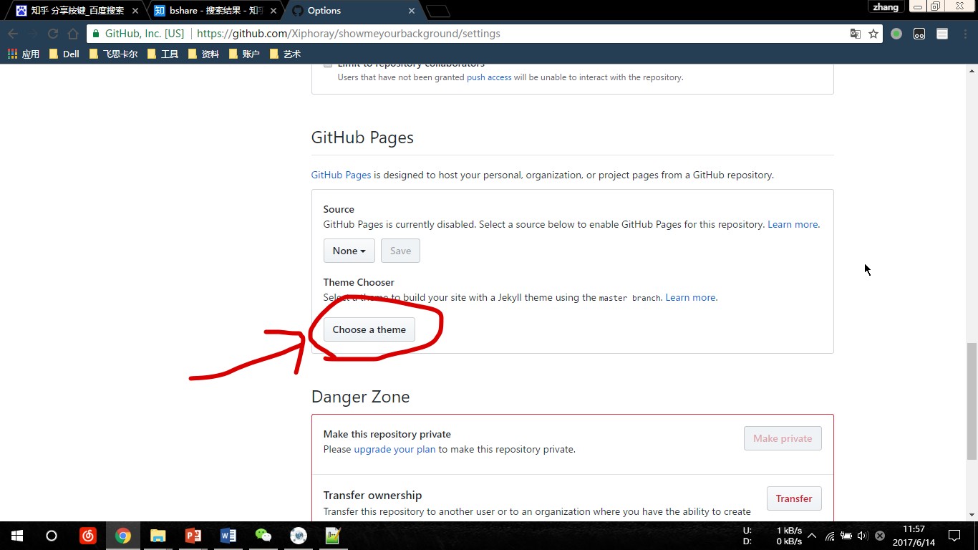Show hidden system tray icons chevron
This screenshot has height=550, width=978.
pos(812,536)
